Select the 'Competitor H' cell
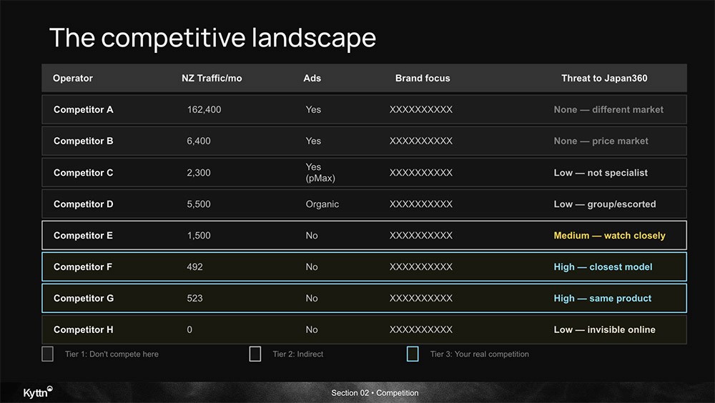Viewport: 715px width, 403px height. tap(84, 329)
